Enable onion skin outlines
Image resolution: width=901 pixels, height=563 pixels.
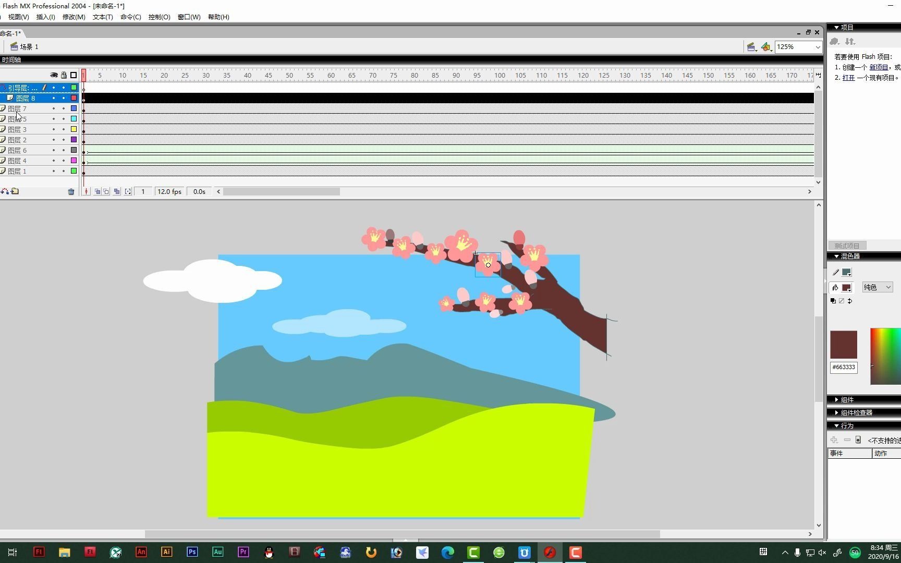[x=106, y=192]
